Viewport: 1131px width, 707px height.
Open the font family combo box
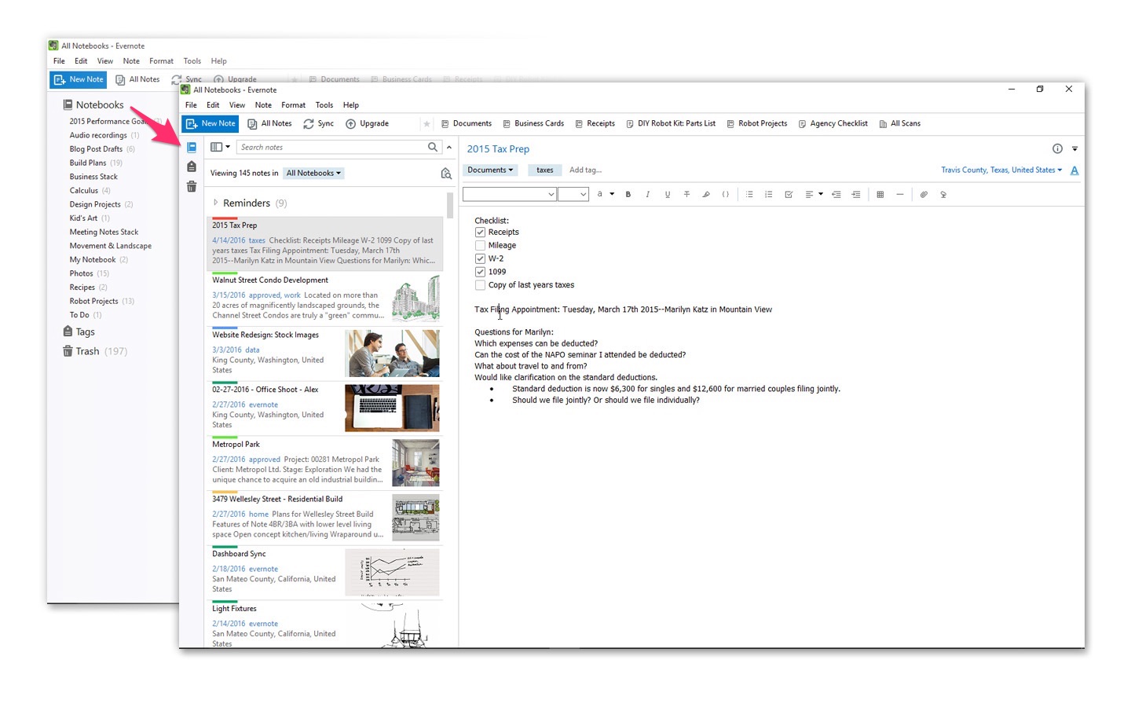(x=510, y=194)
